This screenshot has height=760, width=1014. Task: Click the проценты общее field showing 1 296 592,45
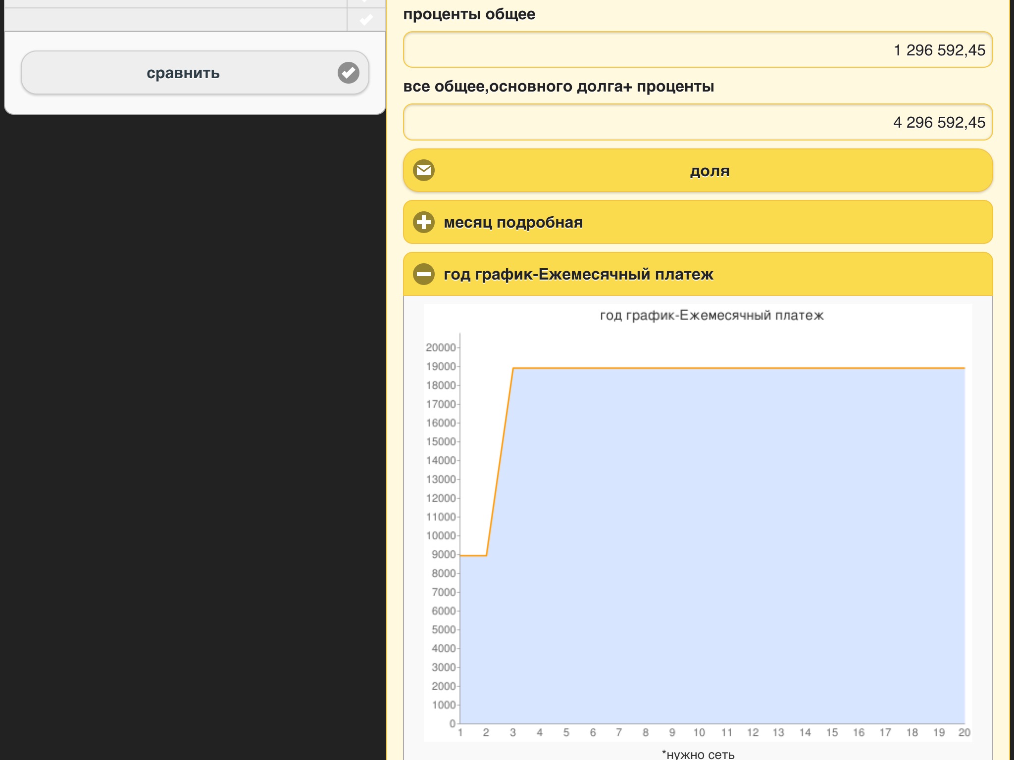click(x=698, y=50)
